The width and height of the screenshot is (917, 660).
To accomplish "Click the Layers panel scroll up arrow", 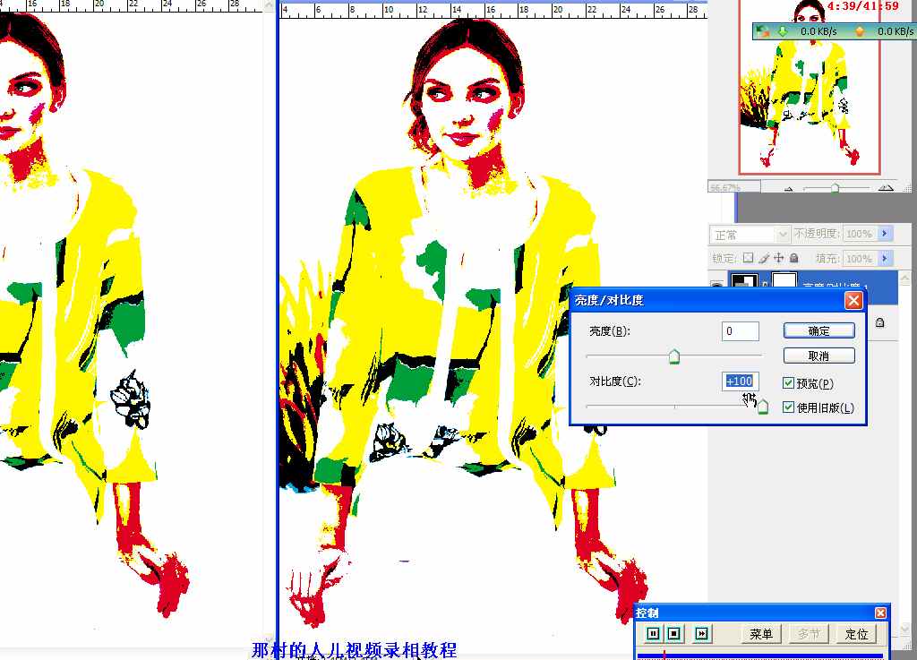I will [x=904, y=279].
